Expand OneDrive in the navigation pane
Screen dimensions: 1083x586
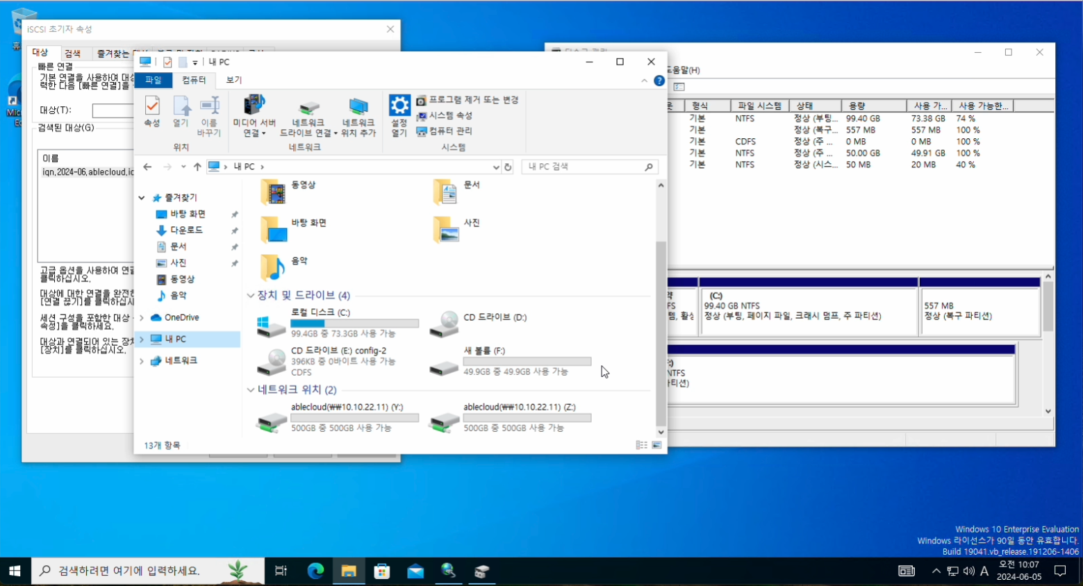(x=142, y=318)
